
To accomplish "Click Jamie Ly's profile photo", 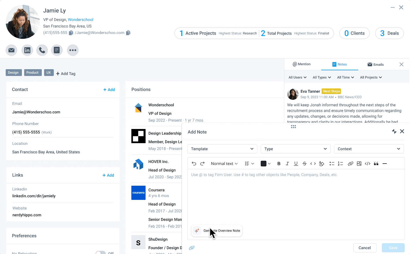I will [23, 22].
